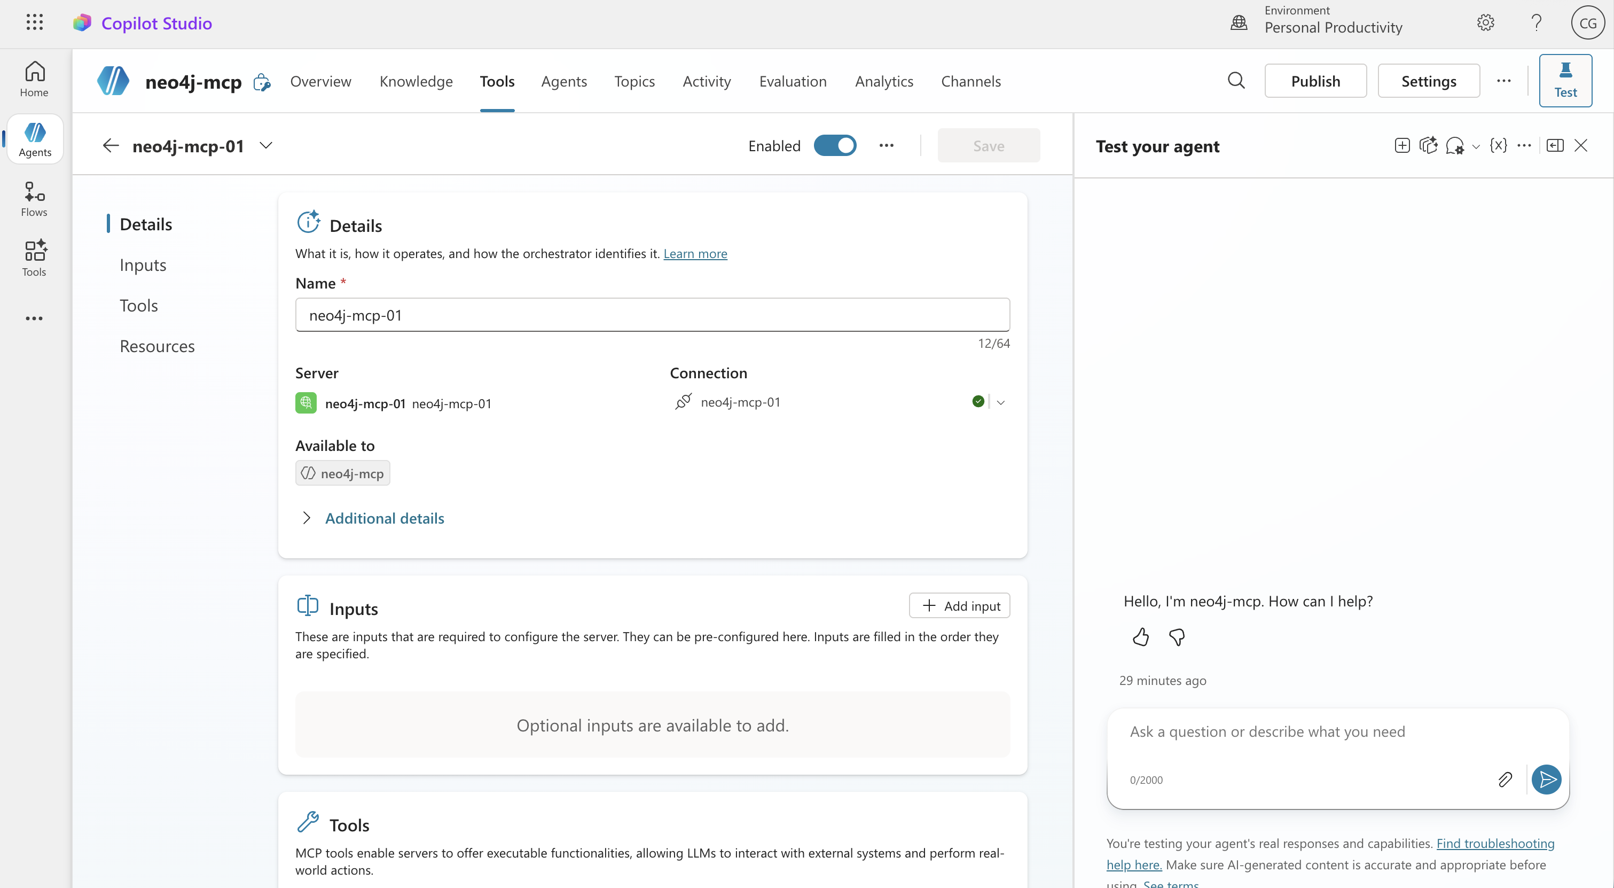
Task: Click the Publish button
Action: click(x=1315, y=81)
